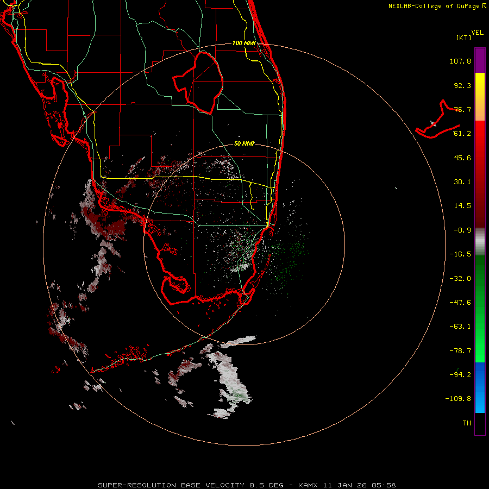Click the 92.3 velocity scale label
Screen dimensions: 489x489
(x=462, y=85)
